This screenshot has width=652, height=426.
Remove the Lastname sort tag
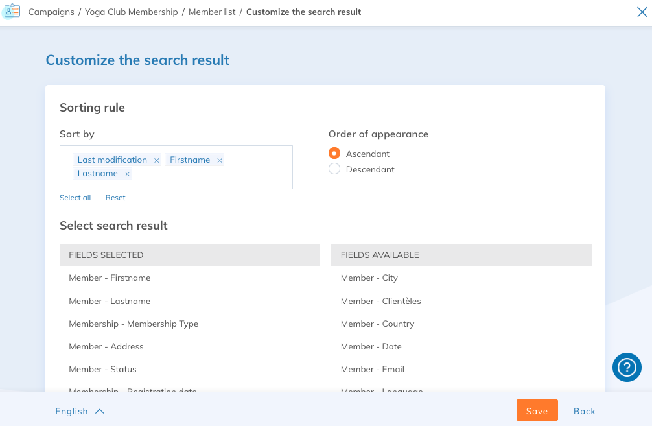pos(127,174)
